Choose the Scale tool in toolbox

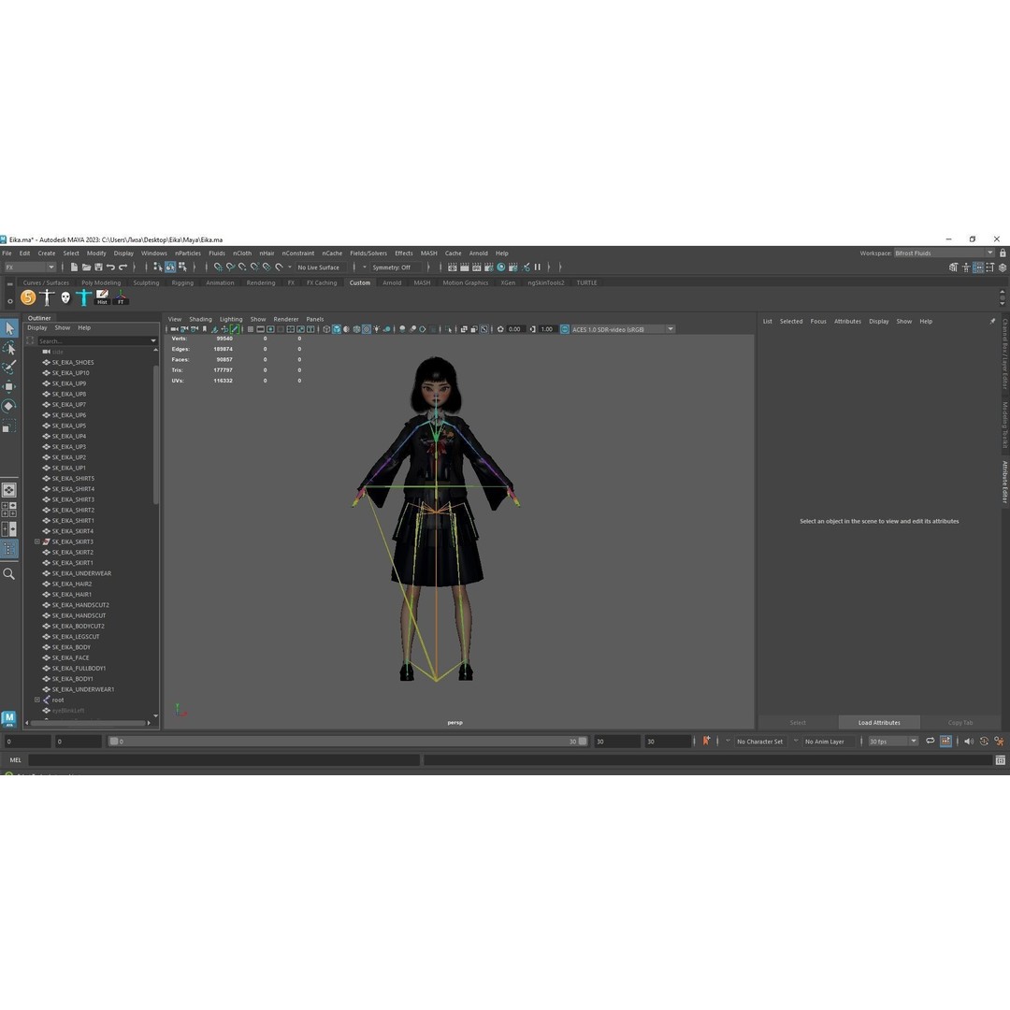point(9,426)
